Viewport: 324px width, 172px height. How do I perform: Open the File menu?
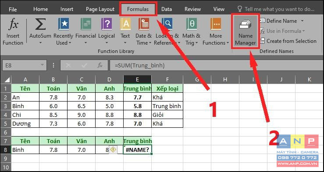pyautogui.click(x=13, y=10)
